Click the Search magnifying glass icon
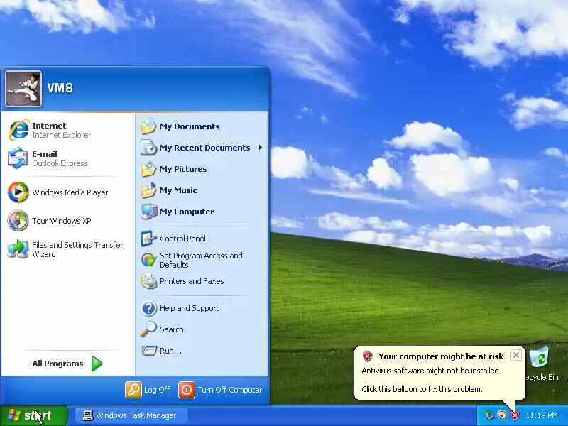The width and height of the screenshot is (568, 426). 148,329
